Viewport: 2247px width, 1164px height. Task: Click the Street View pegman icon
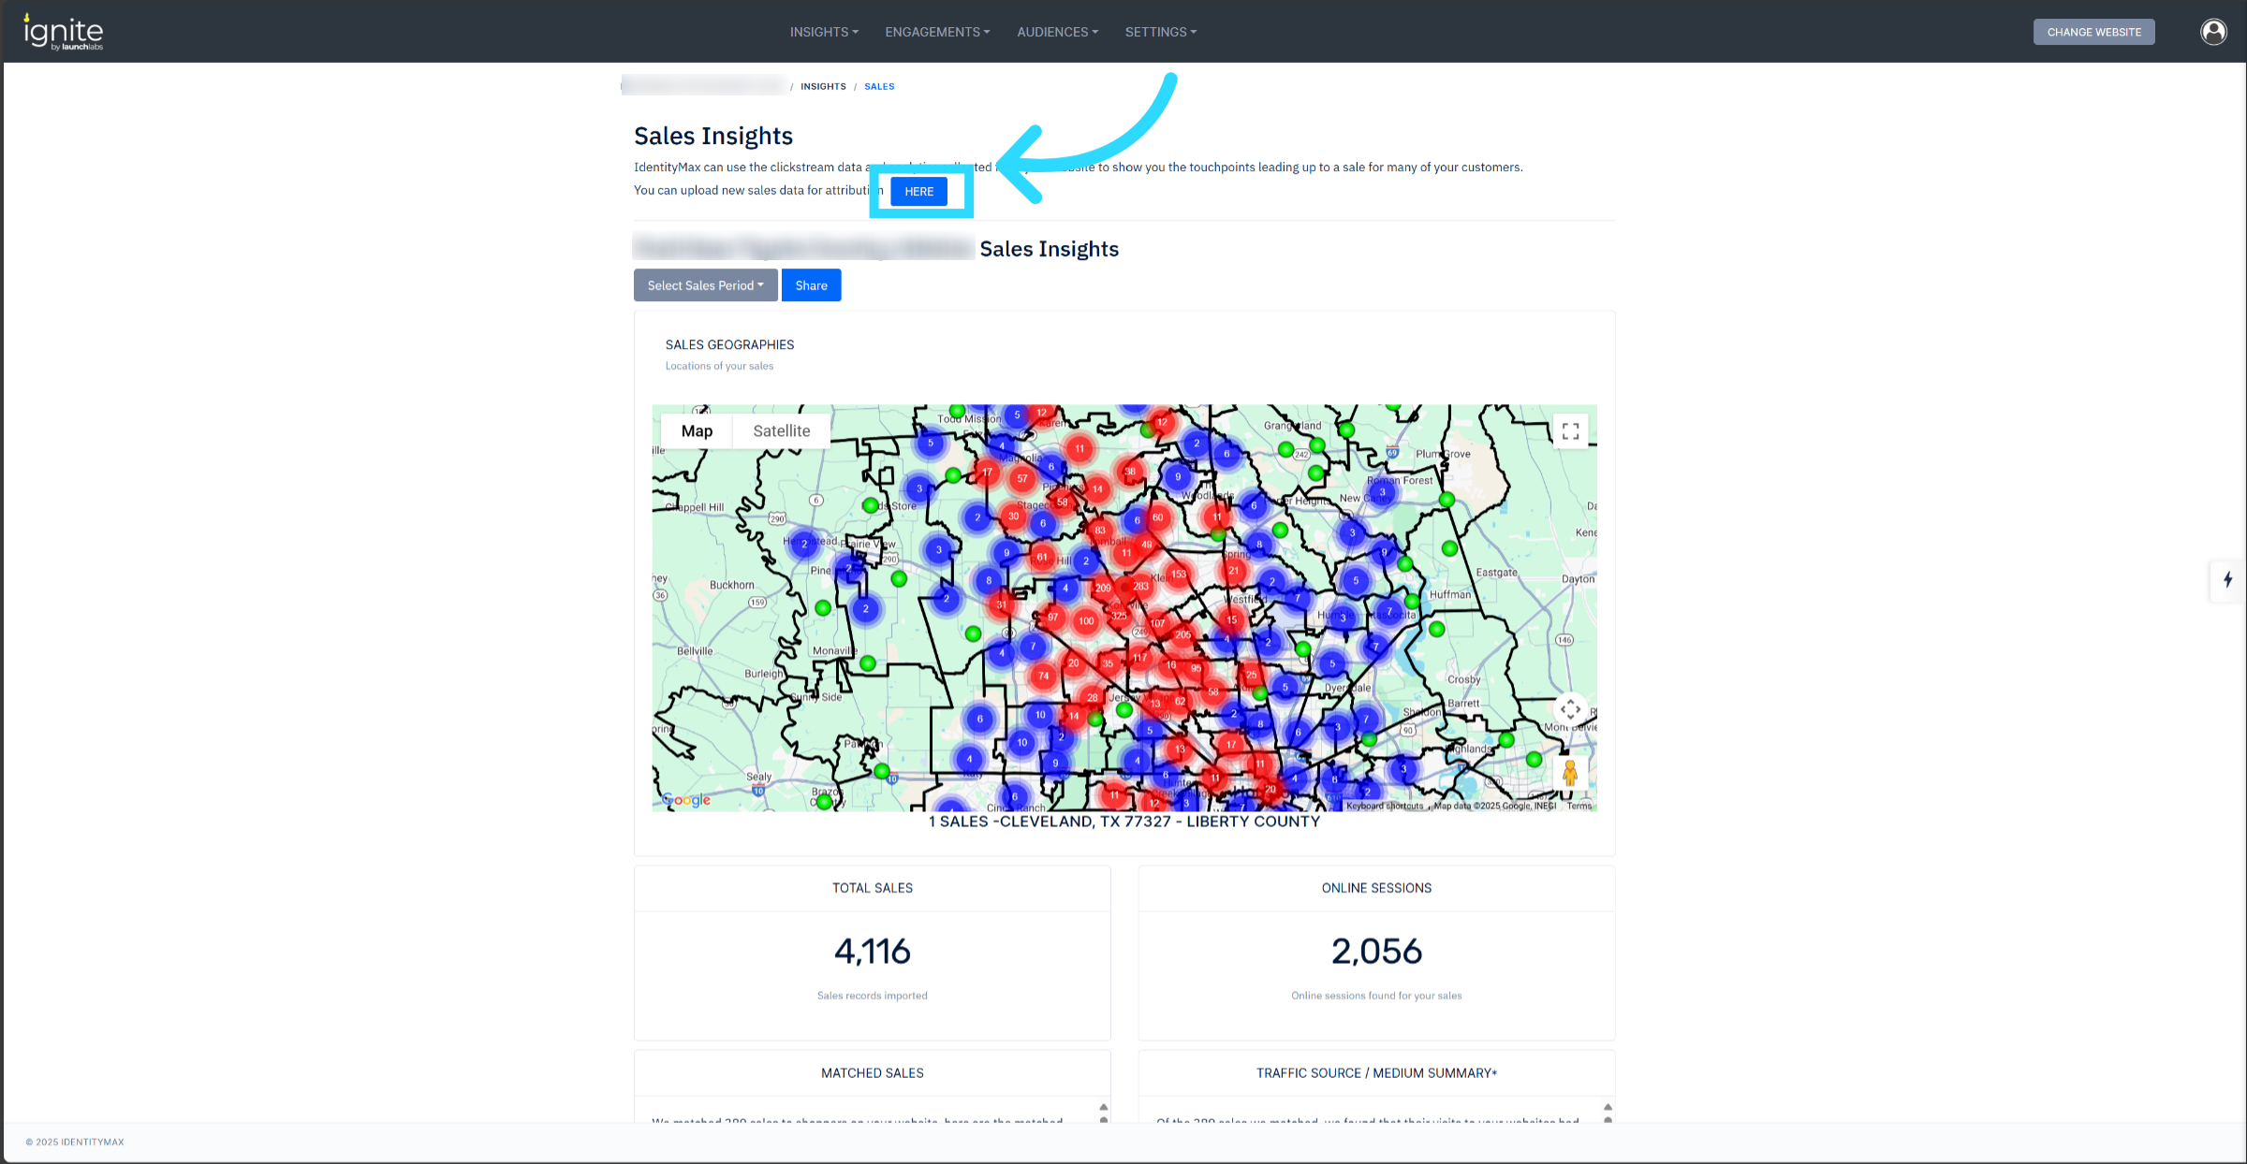click(1570, 774)
